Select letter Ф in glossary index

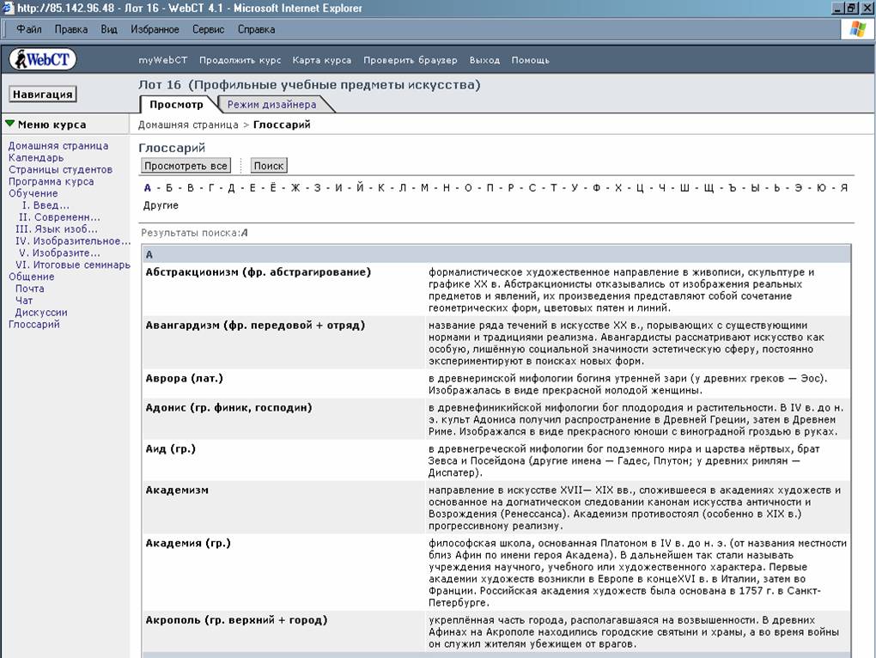coord(597,187)
